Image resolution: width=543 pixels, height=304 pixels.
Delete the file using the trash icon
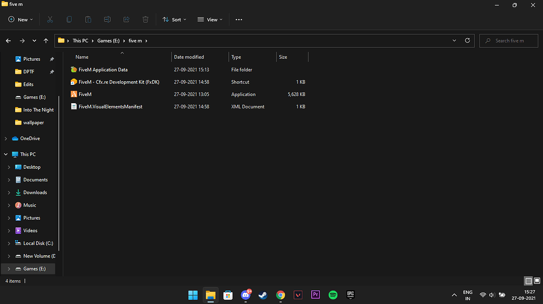pyautogui.click(x=145, y=19)
